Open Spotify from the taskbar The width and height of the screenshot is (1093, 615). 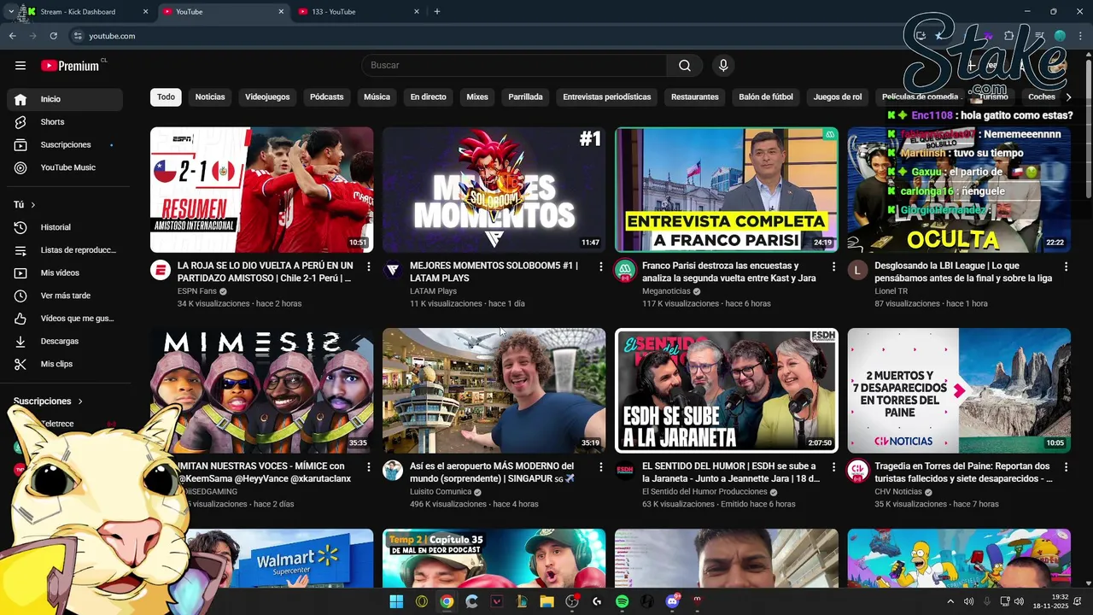click(622, 601)
